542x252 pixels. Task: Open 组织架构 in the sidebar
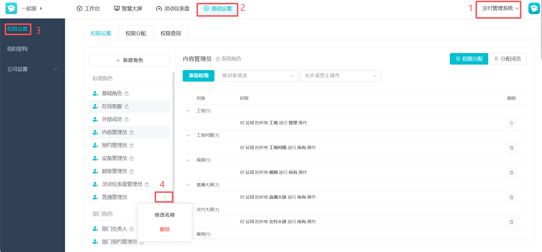[x=17, y=49]
